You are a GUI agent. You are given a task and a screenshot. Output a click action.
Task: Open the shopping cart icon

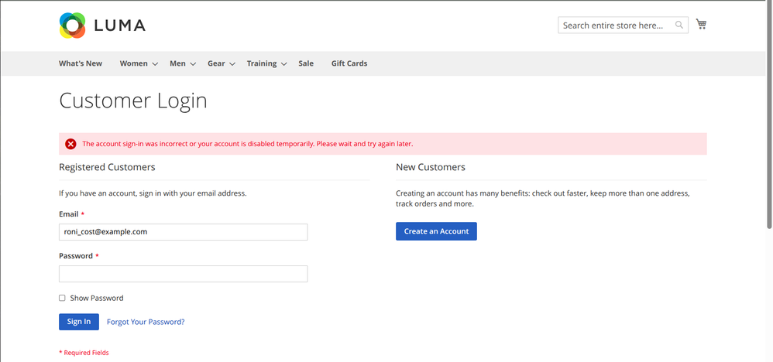701,25
